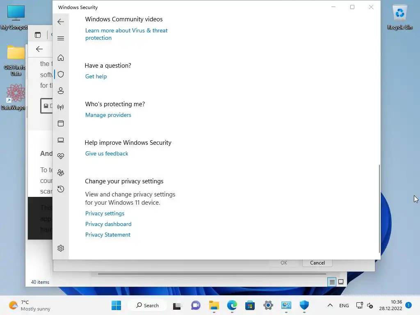Click Learn more about Virus & threat protection
This screenshot has height=315, width=420.
[126, 34]
